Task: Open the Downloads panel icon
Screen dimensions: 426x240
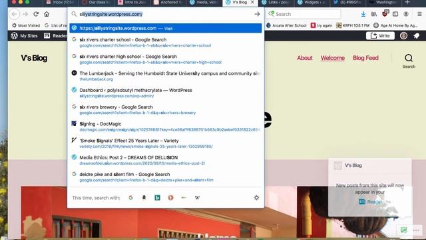Action: 363,14
